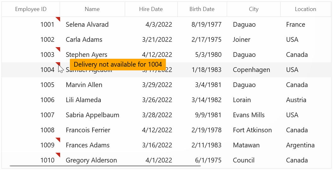Select the Carla Adams name cell
This screenshot has height=170, width=333.
pyautogui.click(x=92, y=40)
